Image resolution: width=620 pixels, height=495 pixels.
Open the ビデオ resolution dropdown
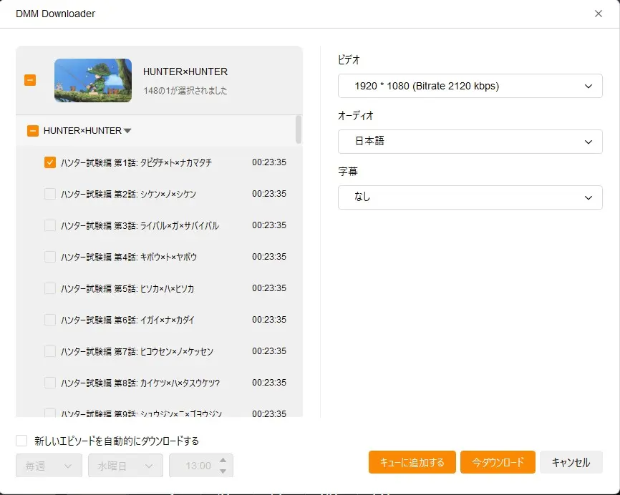[x=470, y=86]
